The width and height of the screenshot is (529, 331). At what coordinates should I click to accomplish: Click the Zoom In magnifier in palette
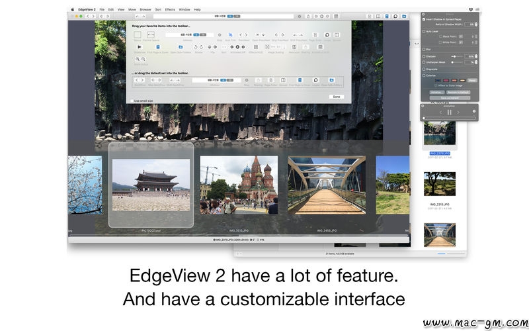pyautogui.click(x=138, y=59)
